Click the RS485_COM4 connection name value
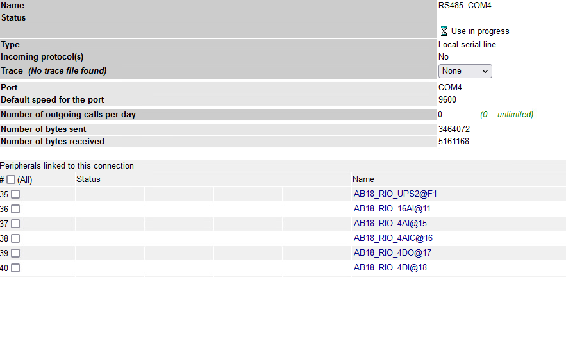The width and height of the screenshot is (566, 364). click(465, 5)
